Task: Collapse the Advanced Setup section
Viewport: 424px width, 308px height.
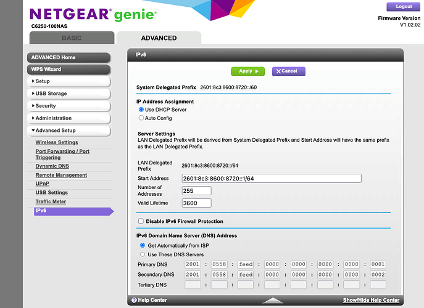Action: point(69,131)
